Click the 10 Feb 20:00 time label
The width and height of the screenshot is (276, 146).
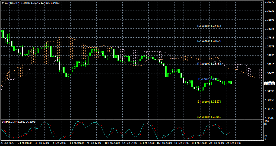pos(112,143)
